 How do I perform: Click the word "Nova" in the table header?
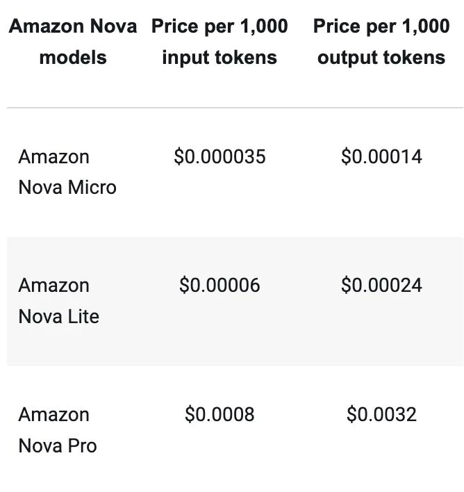point(113,26)
